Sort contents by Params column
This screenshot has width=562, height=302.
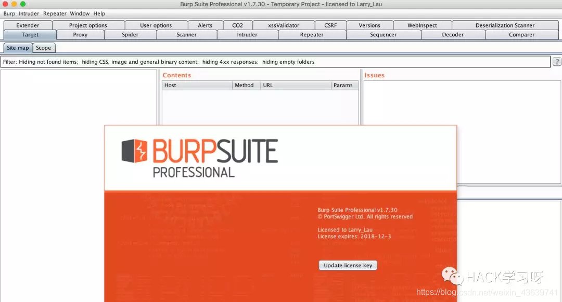tap(344, 86)
